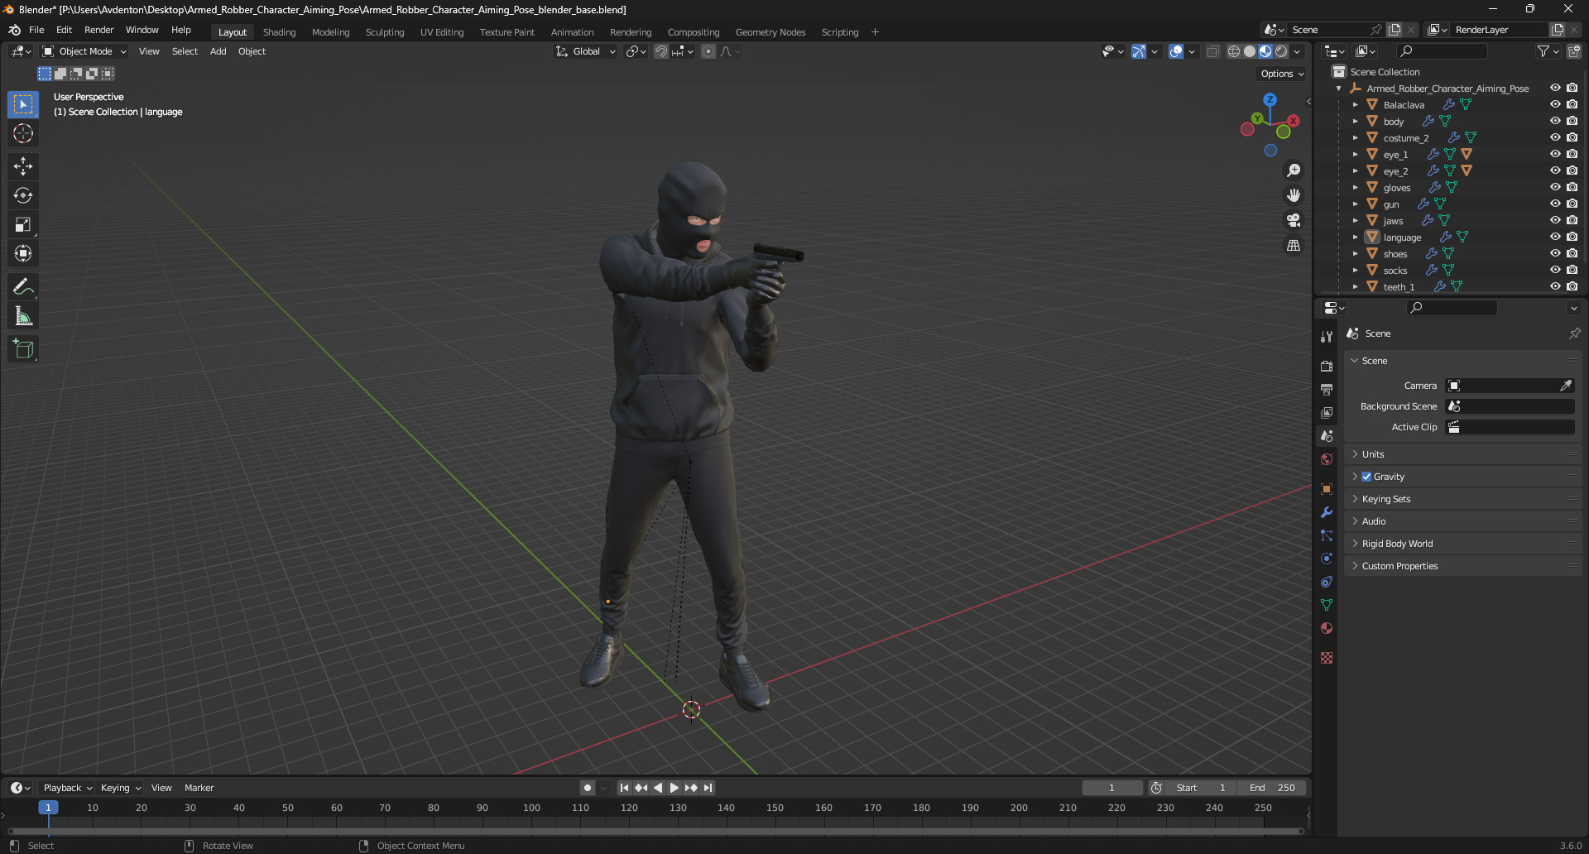
Task: Switch to the Sculpting workspace tab
Action: 385,32
